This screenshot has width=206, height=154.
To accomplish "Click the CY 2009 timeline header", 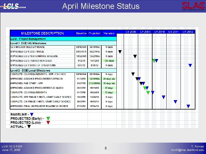I will click(145, 32).
